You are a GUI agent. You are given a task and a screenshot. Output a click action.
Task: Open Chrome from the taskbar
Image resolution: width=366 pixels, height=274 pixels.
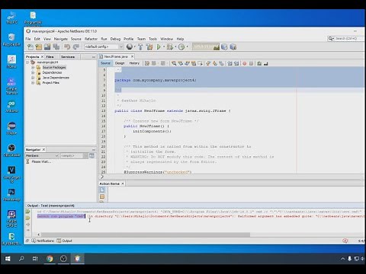click(50, 259)
